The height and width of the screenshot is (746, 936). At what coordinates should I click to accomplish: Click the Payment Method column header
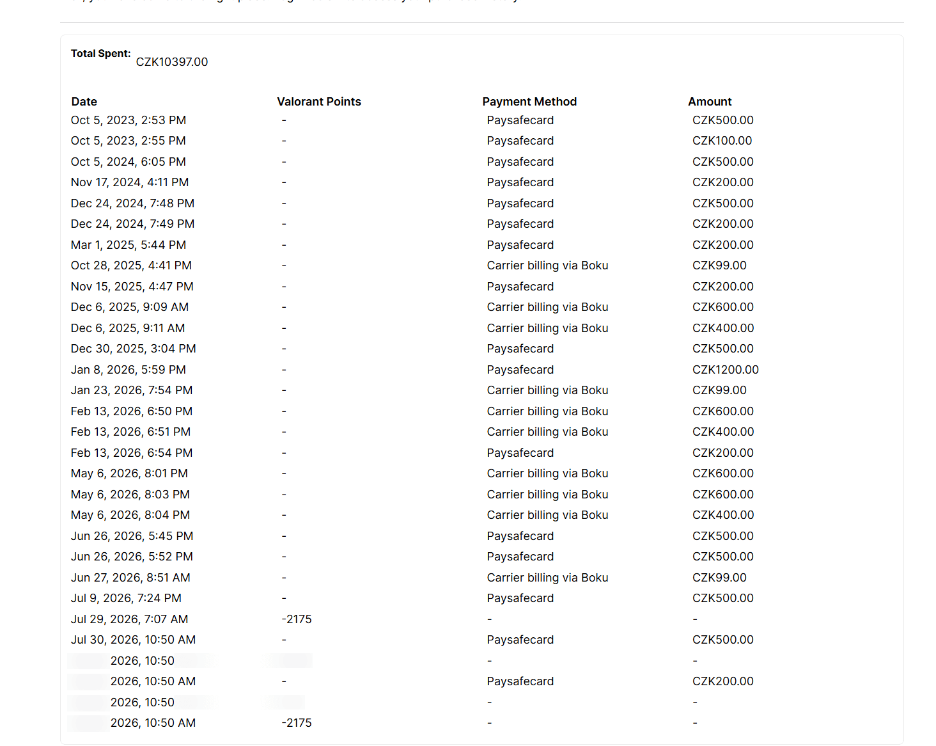pos(529,102)
